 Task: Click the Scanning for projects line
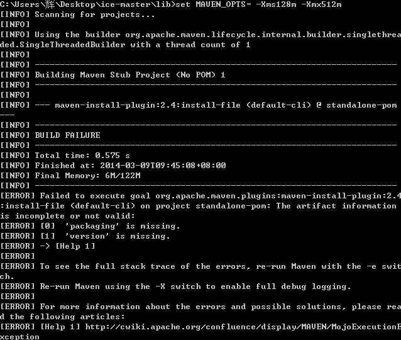pyautogui.click(x=77, y=14)
